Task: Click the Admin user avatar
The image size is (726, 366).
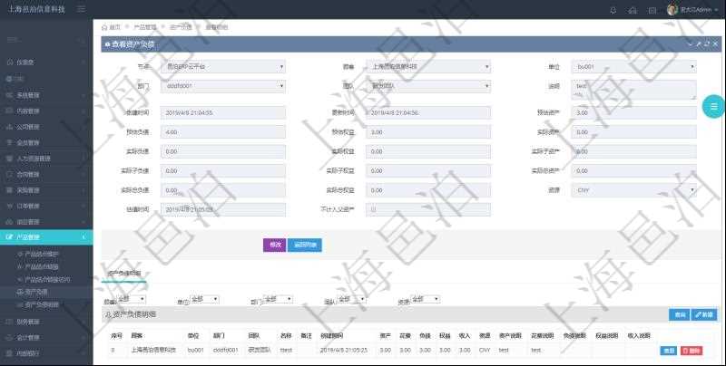Action: (x=672, y=10)
